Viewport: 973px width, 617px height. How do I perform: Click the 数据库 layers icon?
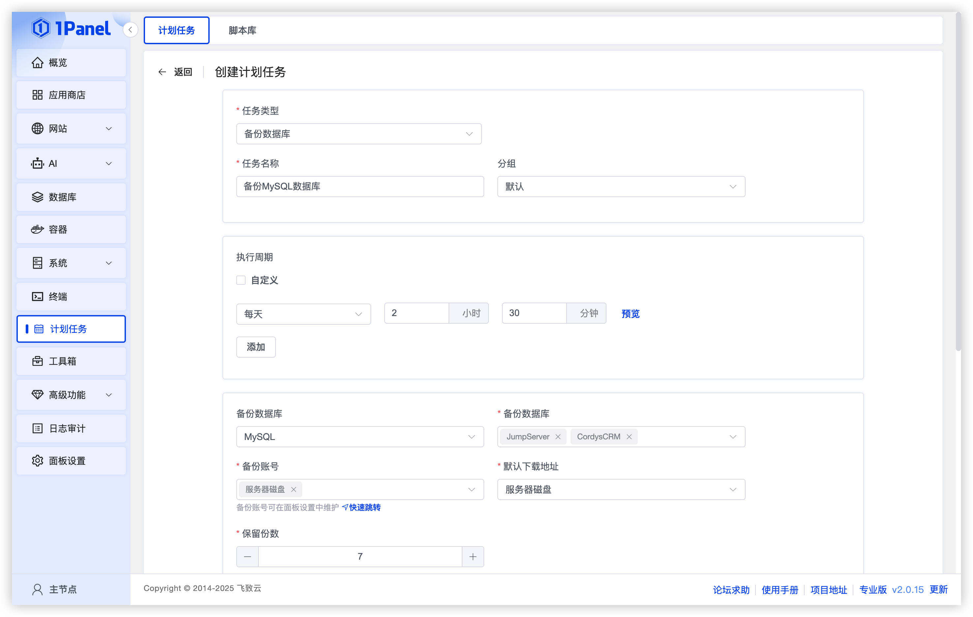point(37,197)
